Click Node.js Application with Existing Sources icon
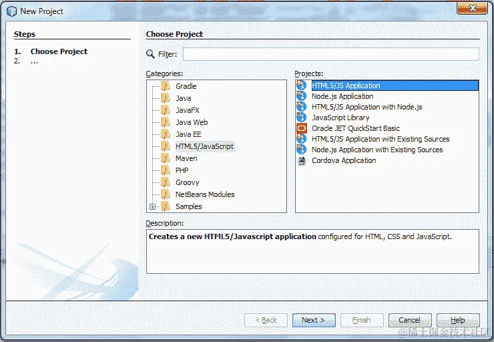Viewport: 494px width, 342px height. click(x=302, y=150)
